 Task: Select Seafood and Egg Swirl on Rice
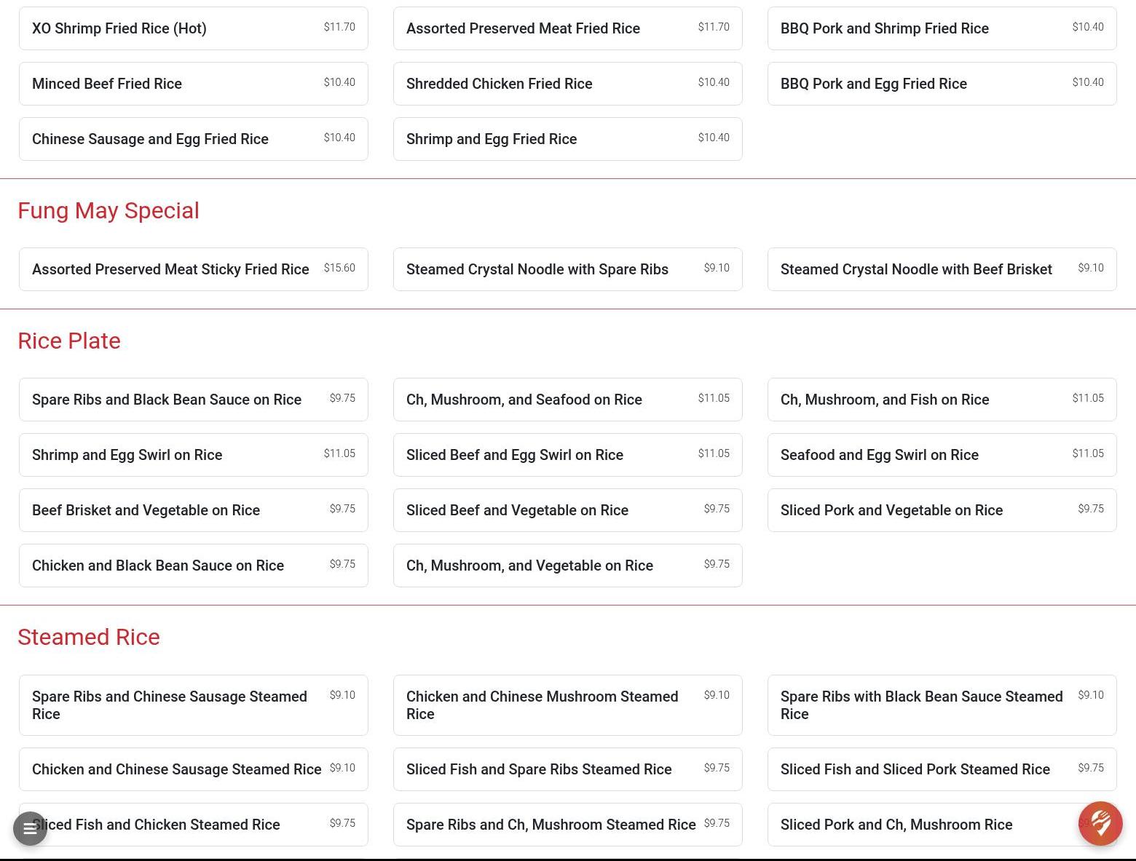(x=942, y=455)
